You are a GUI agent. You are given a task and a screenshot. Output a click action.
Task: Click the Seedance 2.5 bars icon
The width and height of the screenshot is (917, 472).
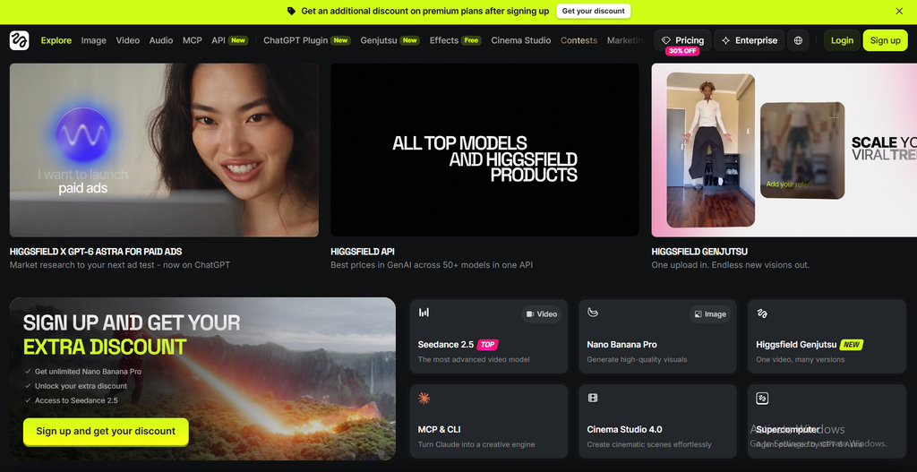click(424, 313)
